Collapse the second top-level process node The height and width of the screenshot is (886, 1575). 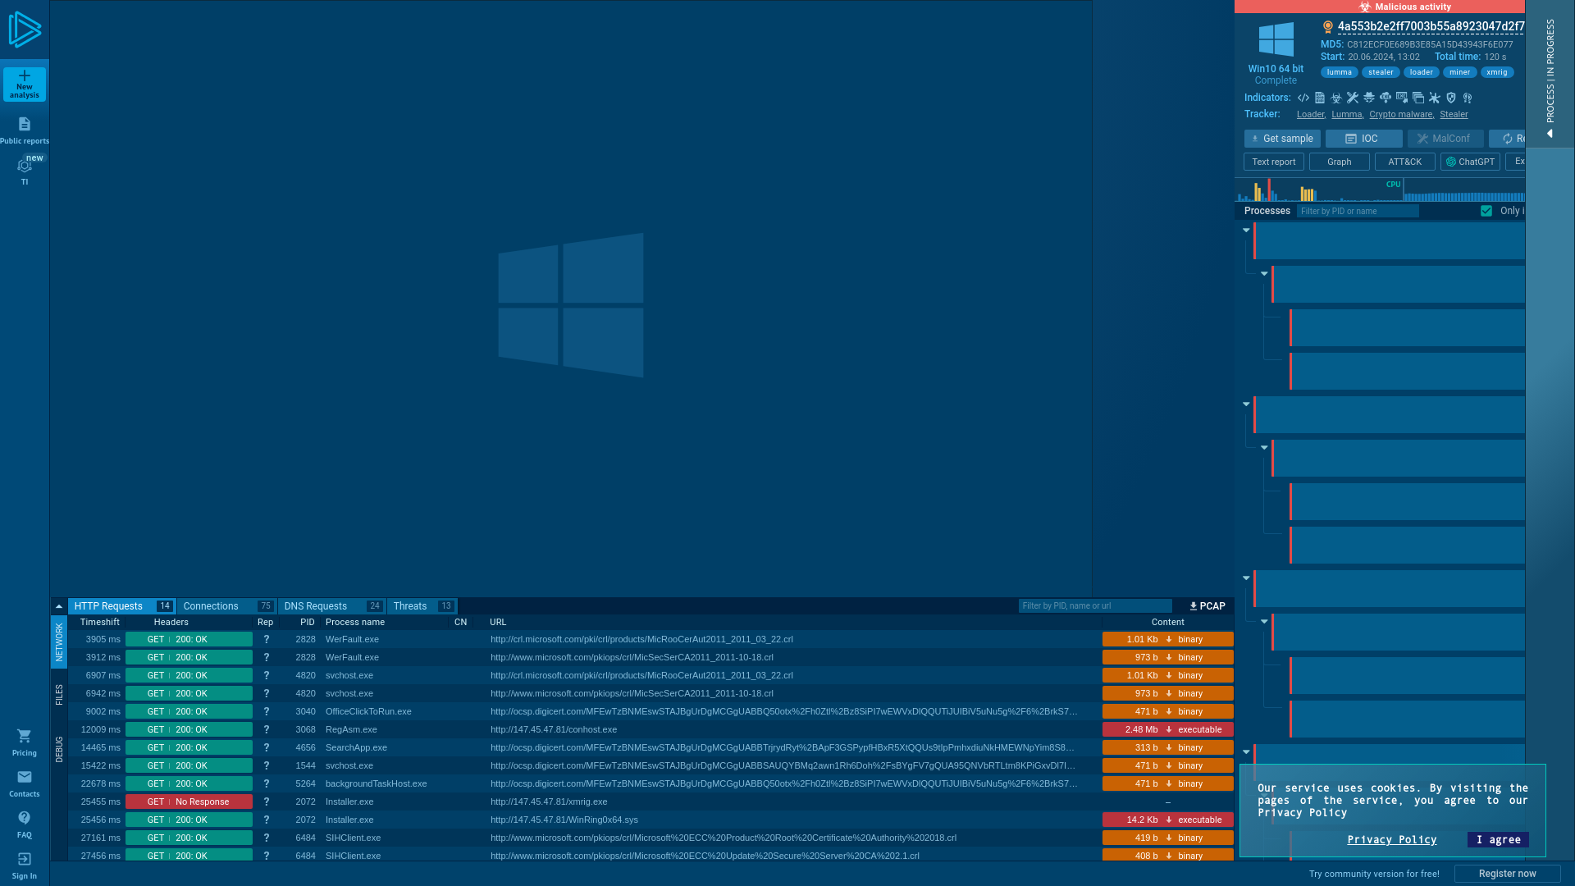(x=1246, y=404)
